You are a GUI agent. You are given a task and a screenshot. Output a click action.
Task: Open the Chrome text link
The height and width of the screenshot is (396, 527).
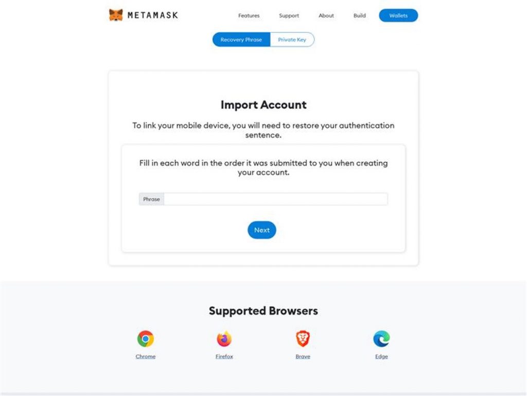point(146,356)
